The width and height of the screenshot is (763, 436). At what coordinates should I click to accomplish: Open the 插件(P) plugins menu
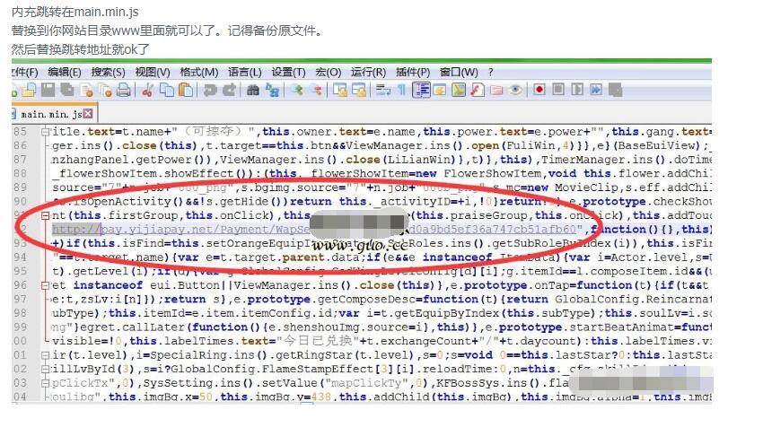413,72
